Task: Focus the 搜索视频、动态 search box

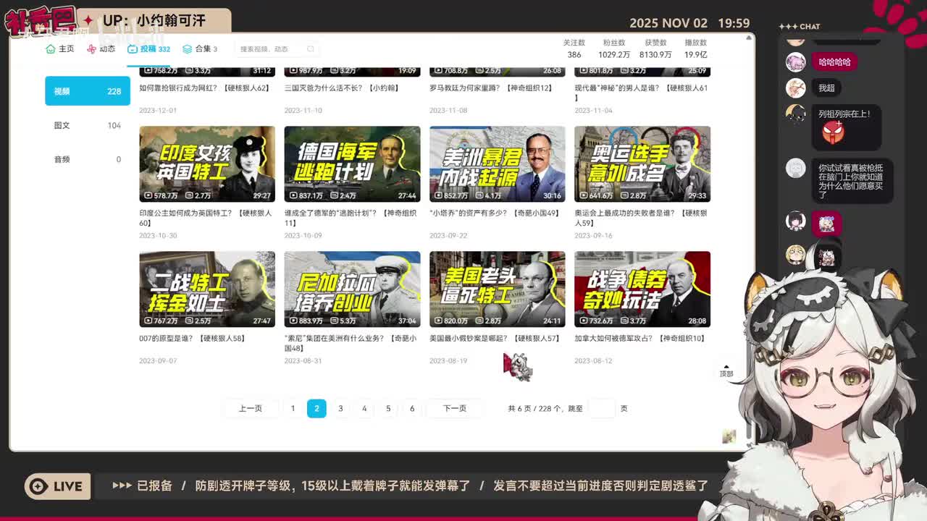Action: [x=277, y=49]
